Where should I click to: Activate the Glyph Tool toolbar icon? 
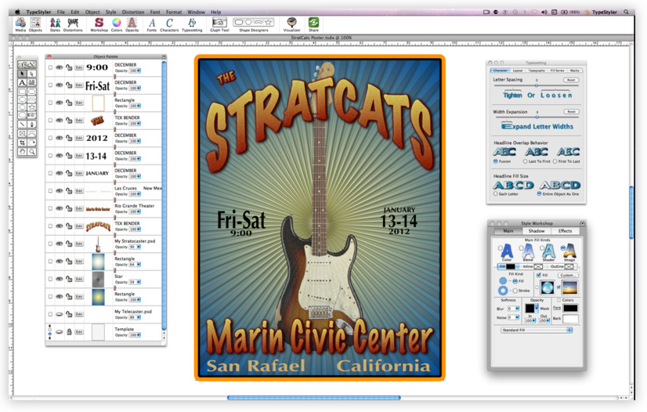tap(219, 24)
